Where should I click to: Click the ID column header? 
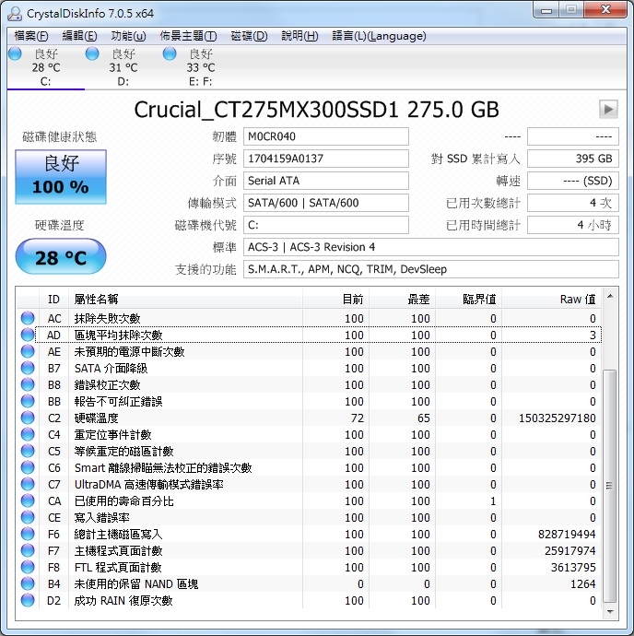pyautogui.click(x=54, y=300)
